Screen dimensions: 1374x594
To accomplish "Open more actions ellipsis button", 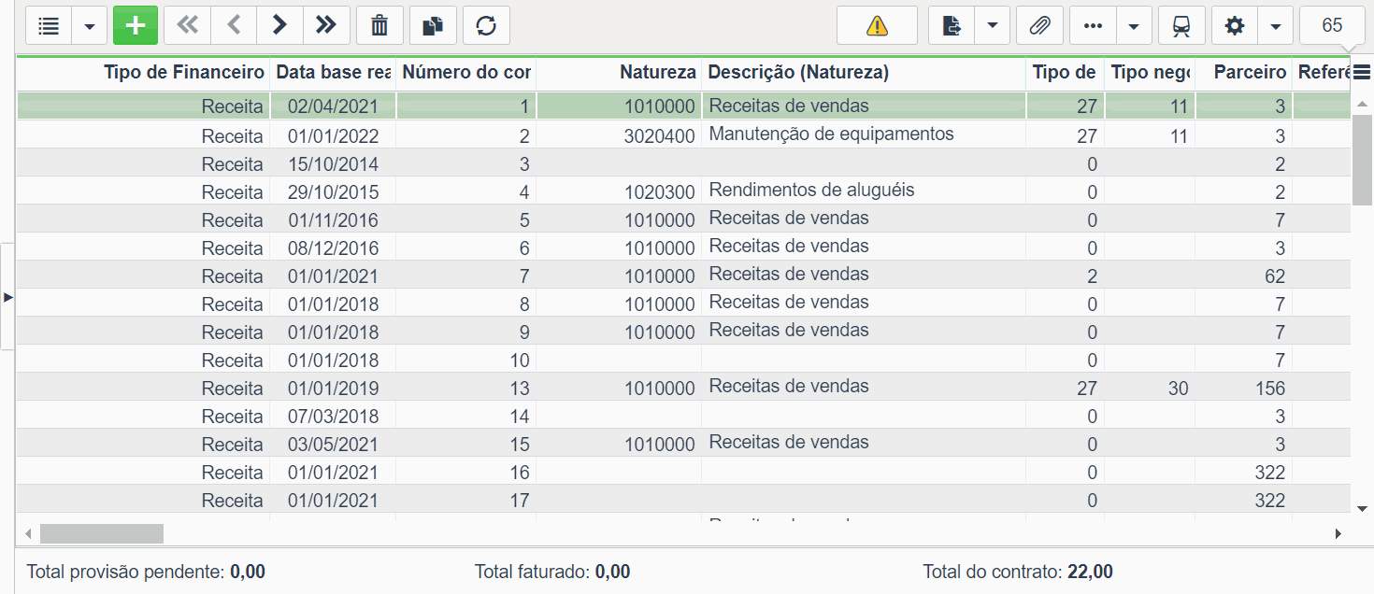I will tap(1093, 25).
